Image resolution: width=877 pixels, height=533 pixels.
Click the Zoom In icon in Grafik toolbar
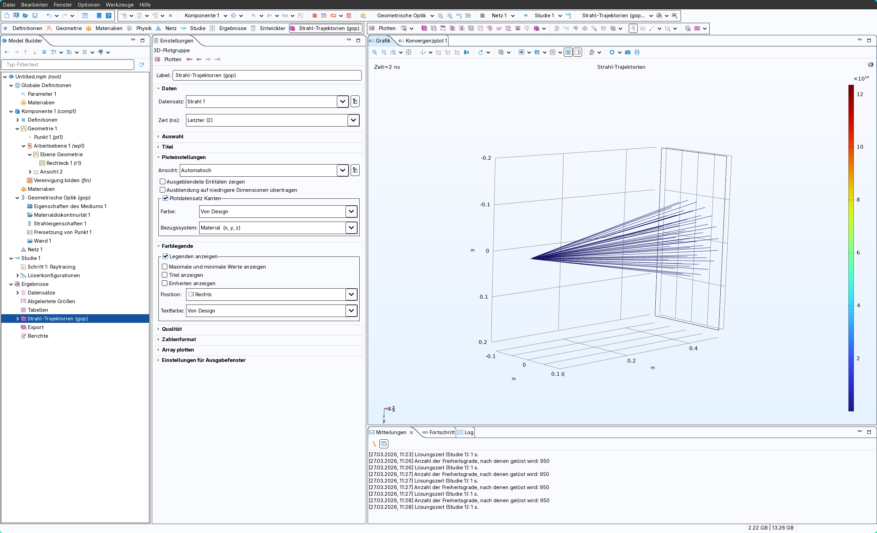pyautogui.click(x=375, y=52)
